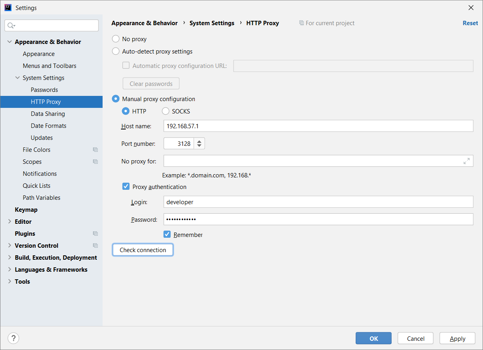Image resolution: width=483 pixels, height=350 pixels.
Task: Click expand icon in No proxy for field
Action: [x=466, y=161]
